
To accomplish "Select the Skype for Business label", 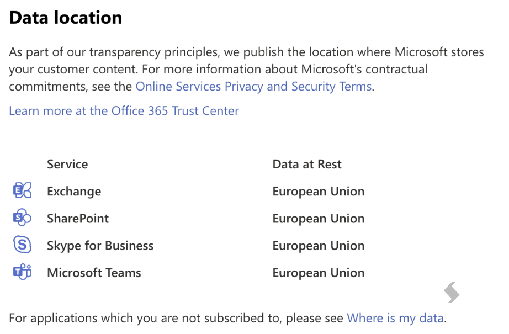I will pos(100,246).
